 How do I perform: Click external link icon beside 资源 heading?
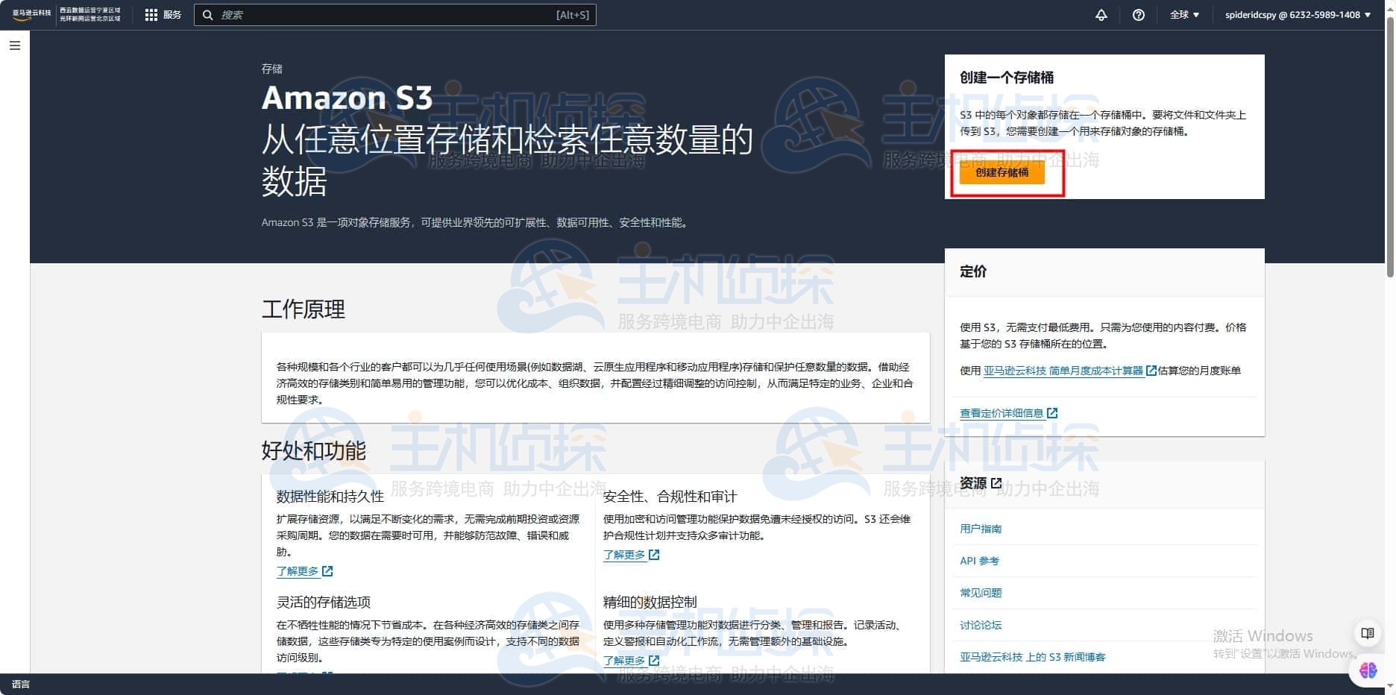(995, 483)
